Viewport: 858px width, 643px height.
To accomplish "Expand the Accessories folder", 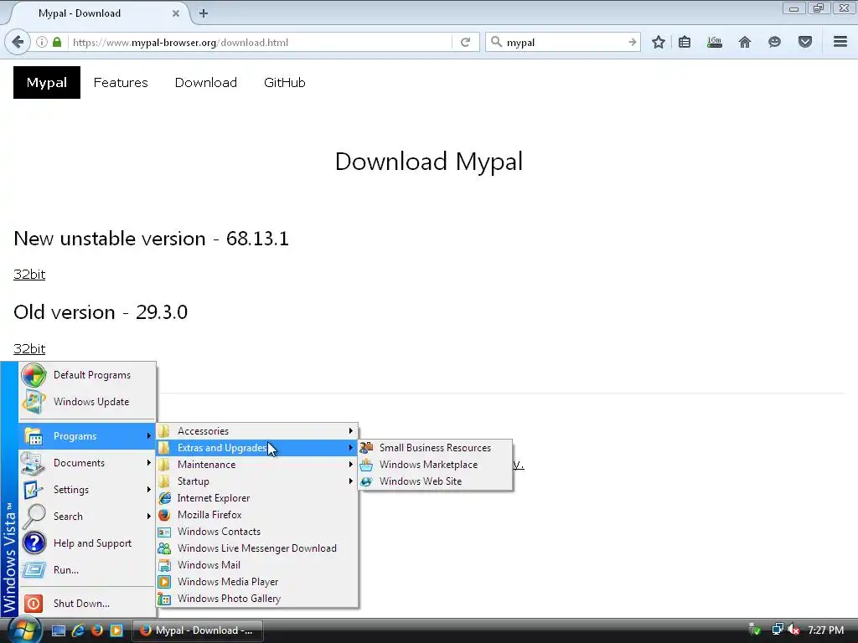I will (x=257, y=431).
